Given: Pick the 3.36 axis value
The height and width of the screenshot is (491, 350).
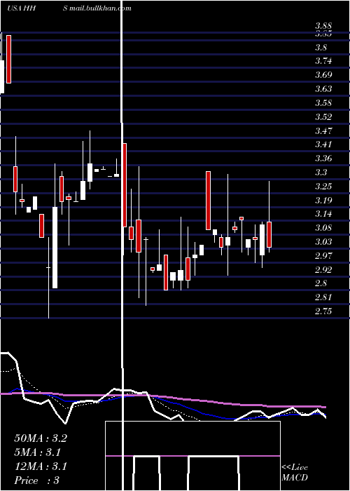Looking at the screenshot, I should coord(323,159).
